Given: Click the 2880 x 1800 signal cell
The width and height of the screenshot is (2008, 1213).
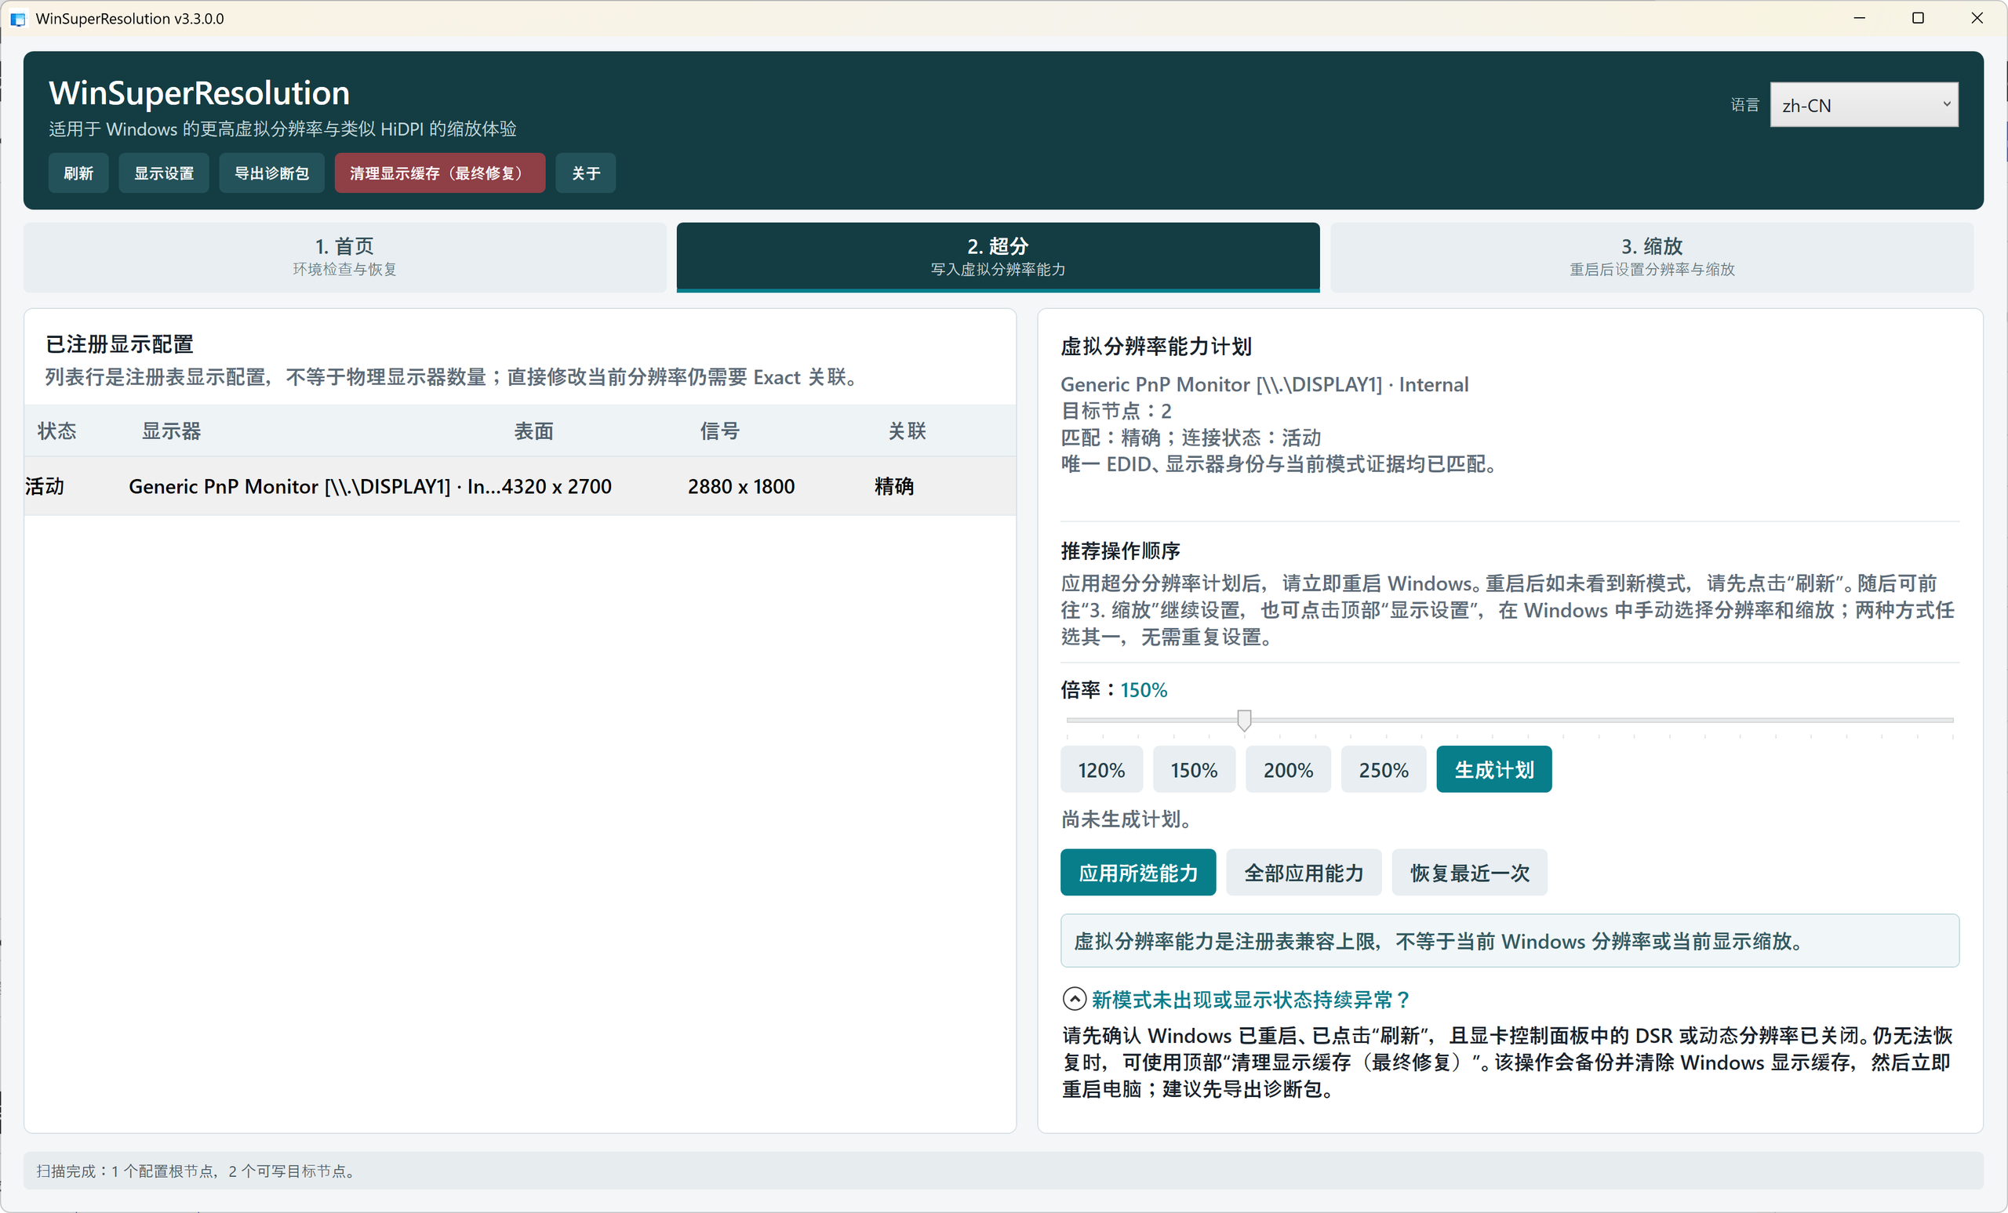Looking at the screenshot, I should 740,486.
